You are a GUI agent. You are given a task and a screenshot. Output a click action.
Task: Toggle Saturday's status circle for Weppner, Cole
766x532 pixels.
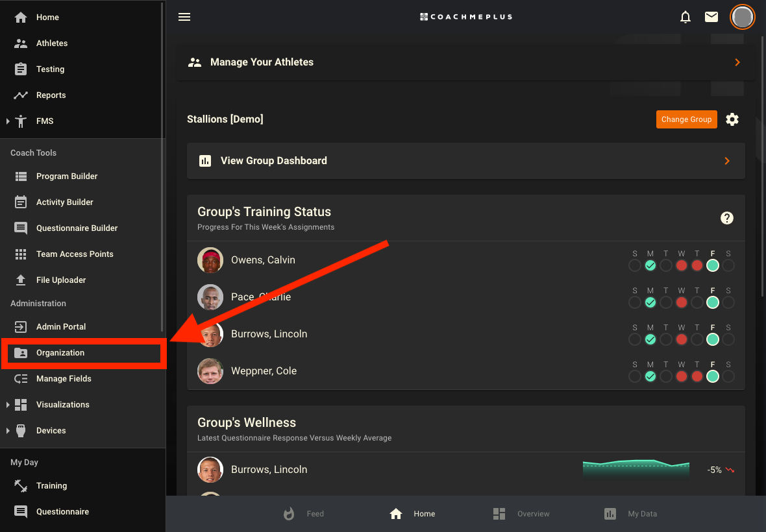pos(728,376)
